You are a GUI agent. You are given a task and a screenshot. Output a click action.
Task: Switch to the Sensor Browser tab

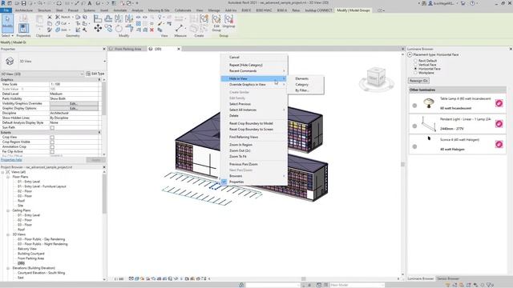click(449, 278)
